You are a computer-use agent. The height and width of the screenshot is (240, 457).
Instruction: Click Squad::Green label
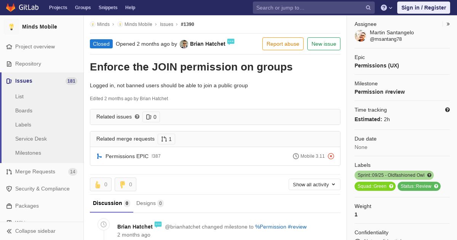coord(375,186)
